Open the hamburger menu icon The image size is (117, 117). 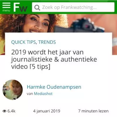(x=6, y=5)
